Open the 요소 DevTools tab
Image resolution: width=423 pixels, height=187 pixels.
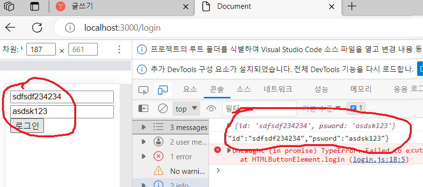tap(190, 89)
